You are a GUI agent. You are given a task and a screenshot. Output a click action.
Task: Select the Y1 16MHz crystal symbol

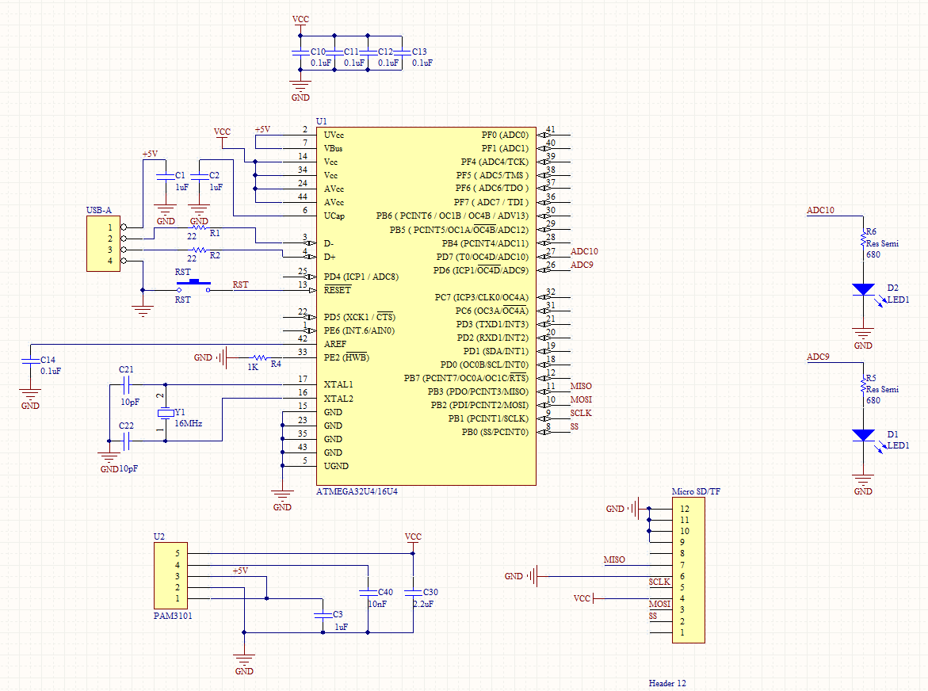(x=165, y=414)
